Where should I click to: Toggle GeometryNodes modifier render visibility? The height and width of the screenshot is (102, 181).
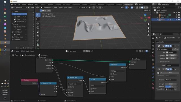[x=171, y=46]
